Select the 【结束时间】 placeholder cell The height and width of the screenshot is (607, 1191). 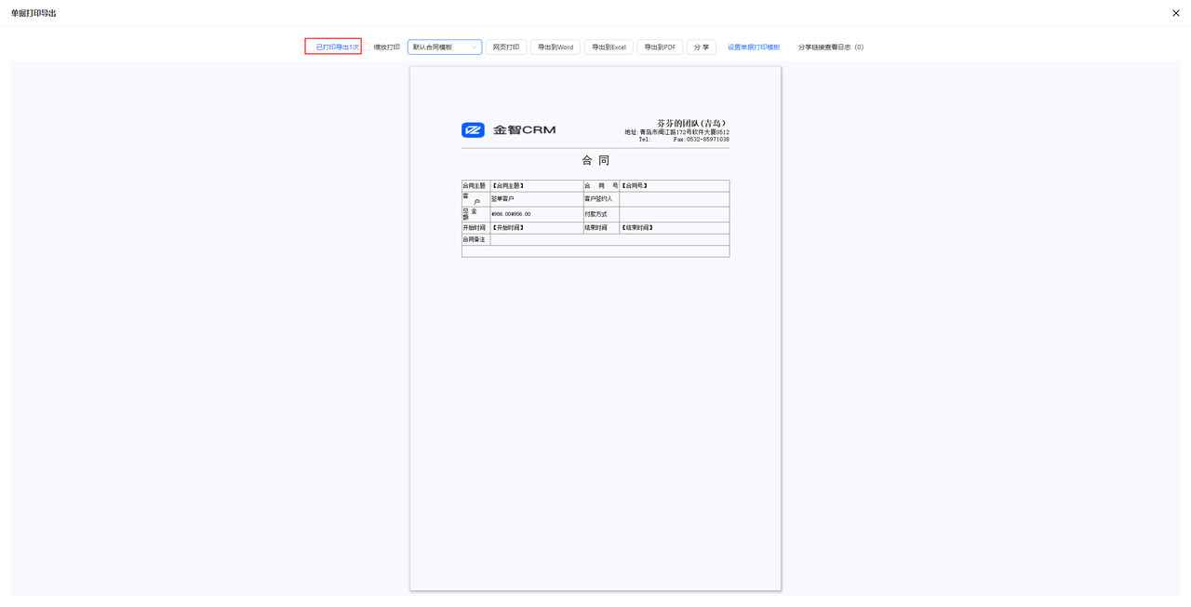pos(674,228)
